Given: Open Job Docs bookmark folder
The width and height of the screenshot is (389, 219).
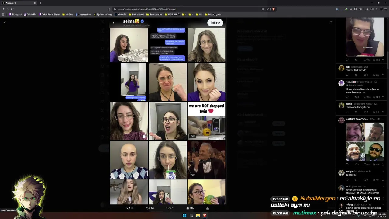Looking at the screenshot, I should (68, 14).
